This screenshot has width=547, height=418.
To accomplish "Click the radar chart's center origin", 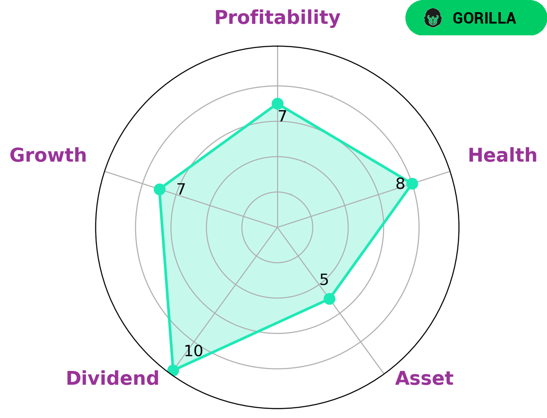I will point(277,227).
